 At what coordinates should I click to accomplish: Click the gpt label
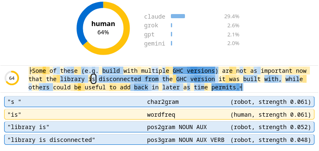pos(149,34)
